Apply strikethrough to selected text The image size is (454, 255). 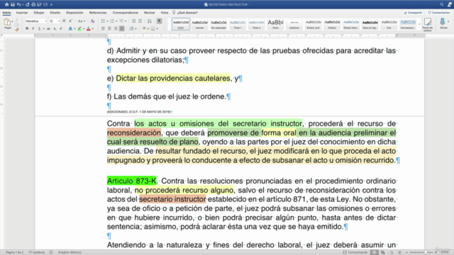click(x=49, y=28)
